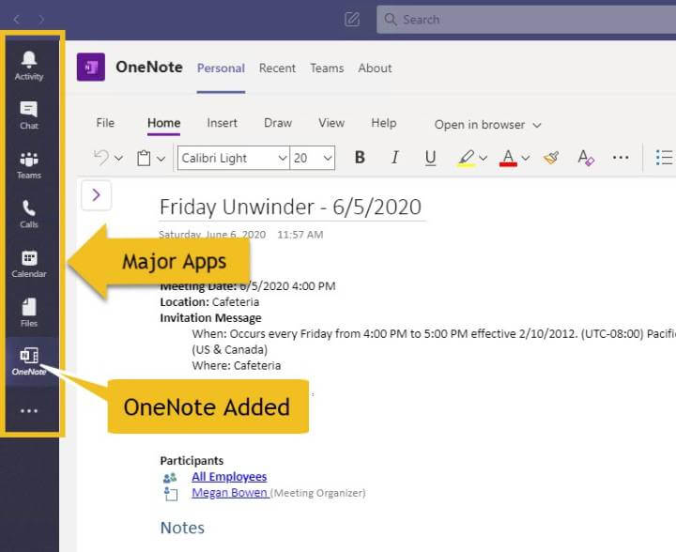The height and width of the screenshot is (552, 676).
Task: Select the format painter brush
Action: (551, 158)
